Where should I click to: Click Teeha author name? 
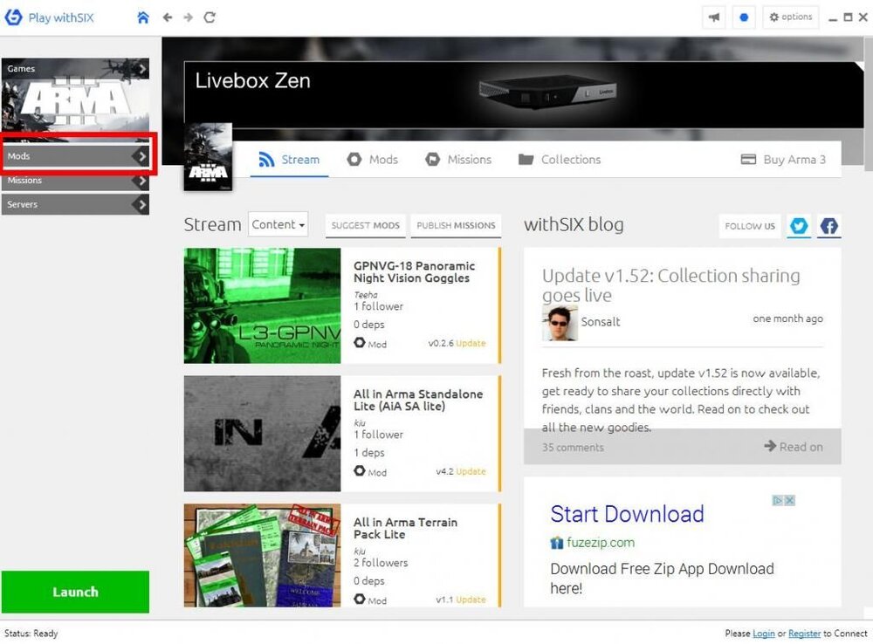(x=366, y=295)
